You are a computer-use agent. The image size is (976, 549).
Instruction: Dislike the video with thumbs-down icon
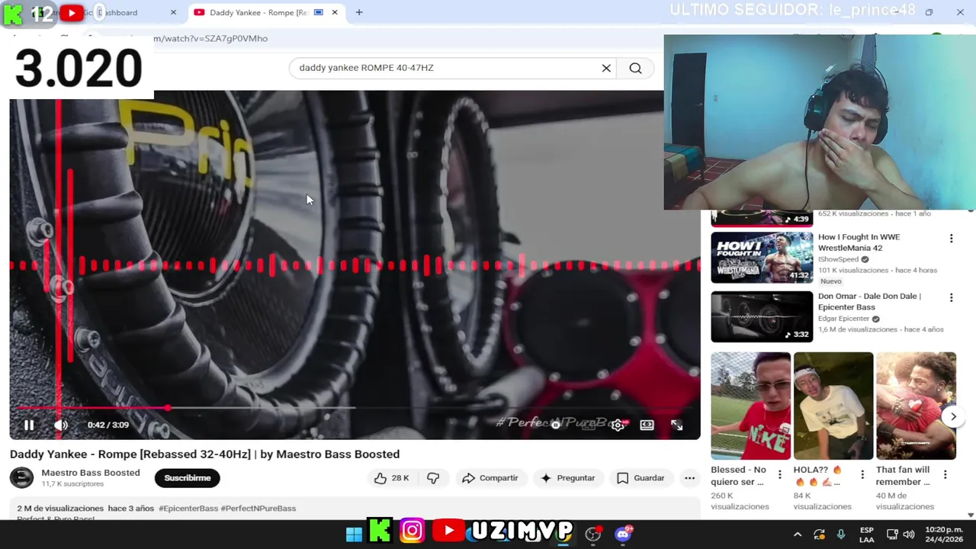(x=433, y=478)
